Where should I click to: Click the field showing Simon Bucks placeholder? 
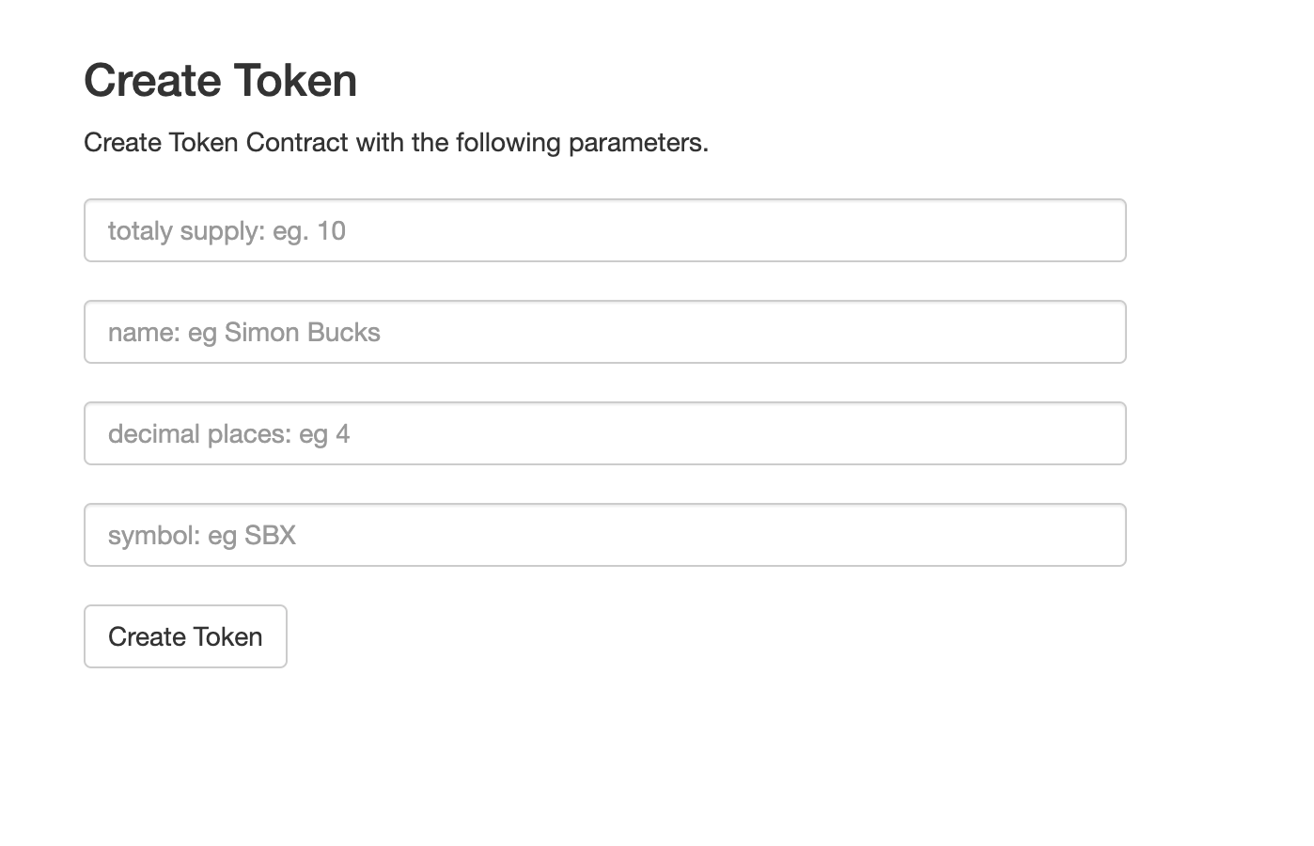tap(604, 332)
